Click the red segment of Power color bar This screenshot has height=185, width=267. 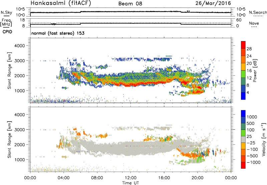coord(243,45)
